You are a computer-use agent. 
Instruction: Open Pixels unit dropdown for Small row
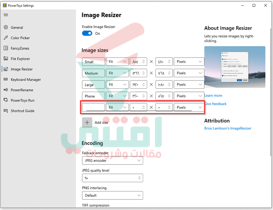click(x=189, y=61)
